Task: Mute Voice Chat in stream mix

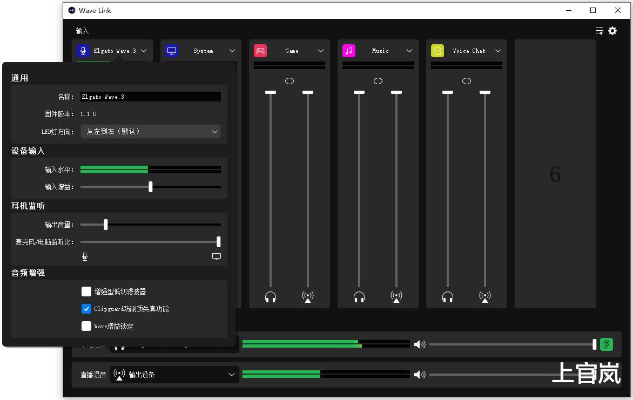Action: click(x=485, y=297)
